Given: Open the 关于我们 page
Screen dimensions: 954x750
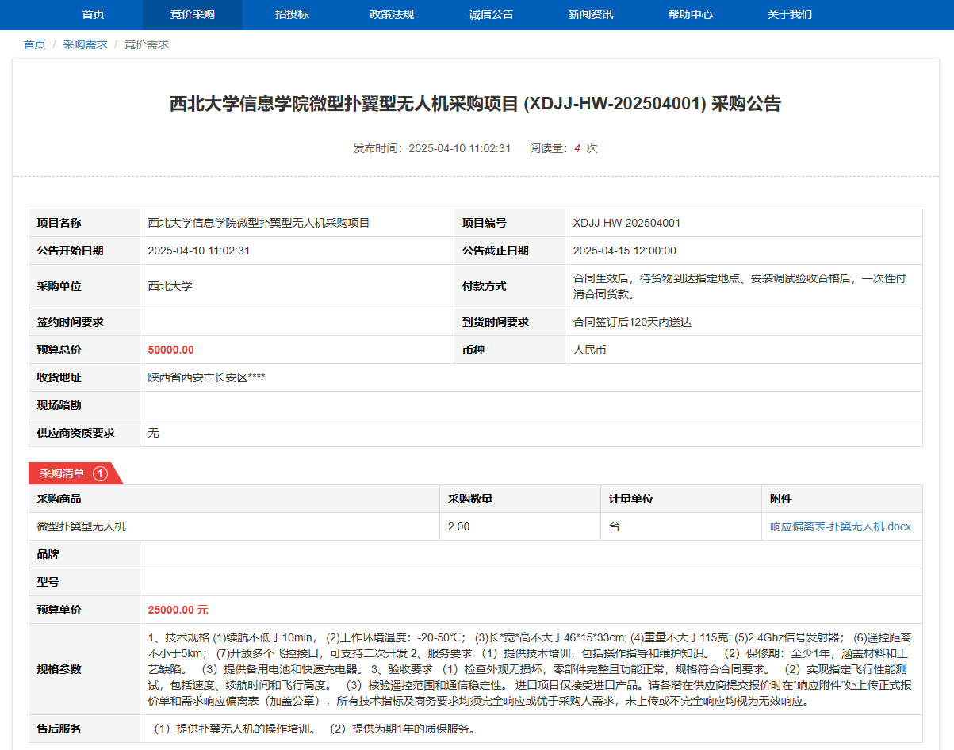Looking at the screenshot, I should [x=789, y=14].
